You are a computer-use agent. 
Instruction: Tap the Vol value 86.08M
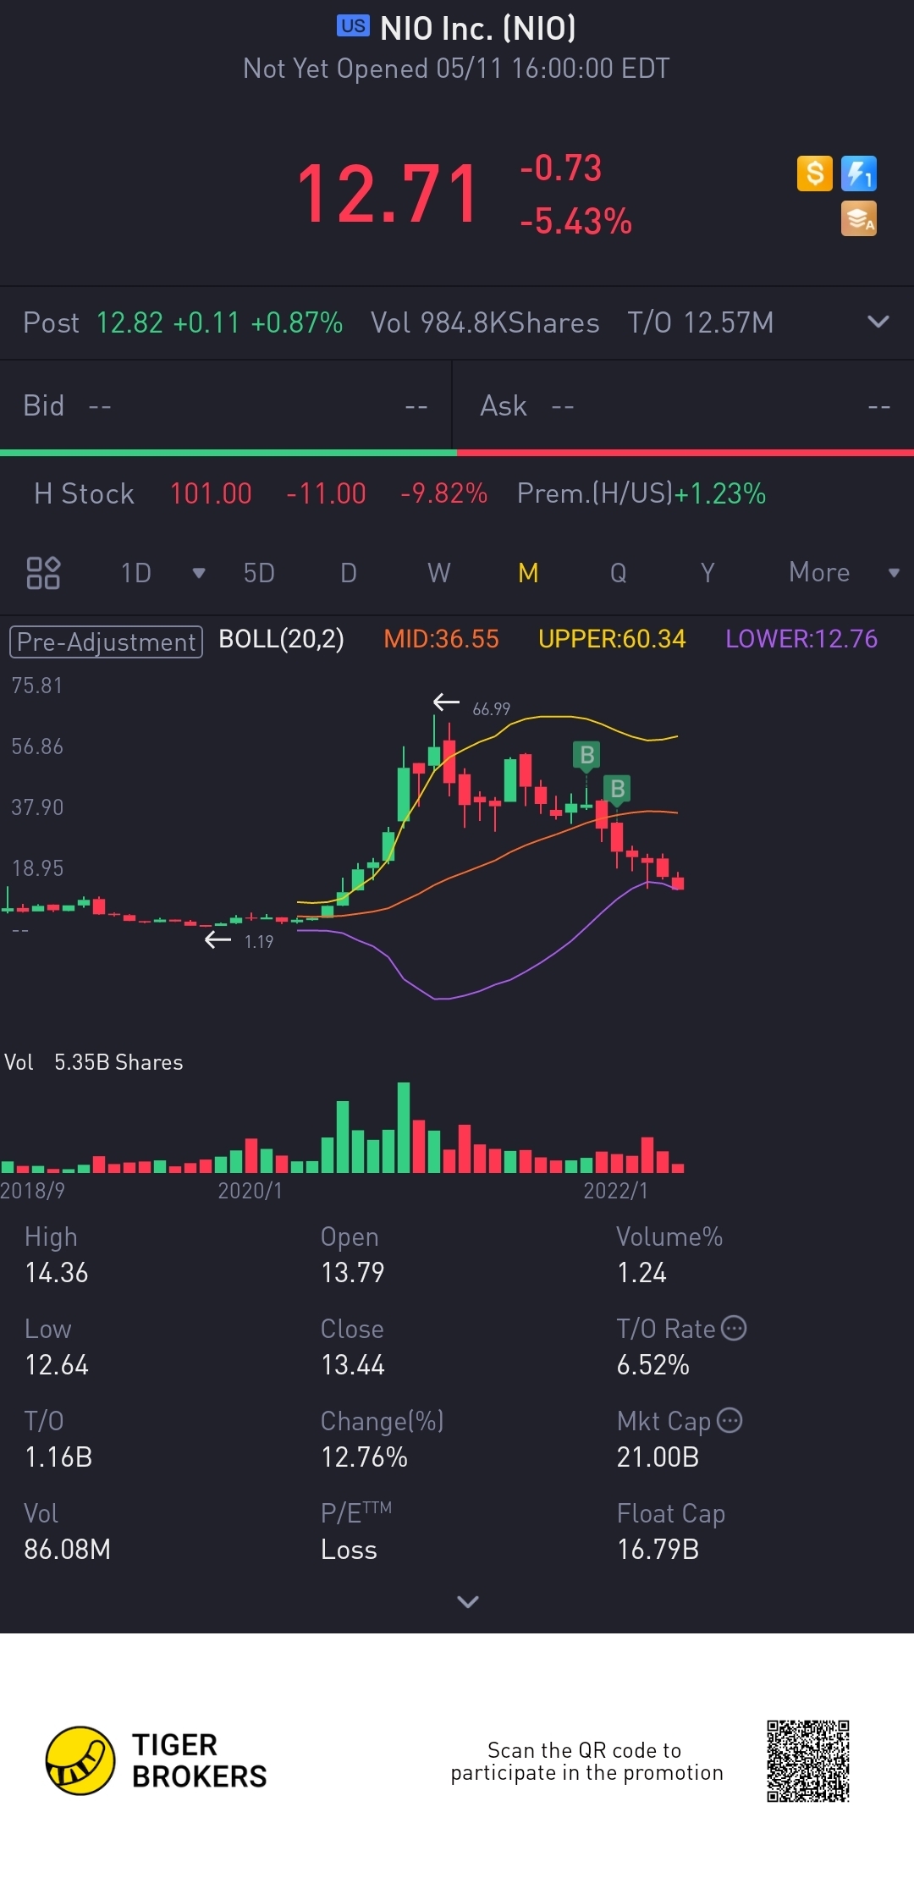68,1550
